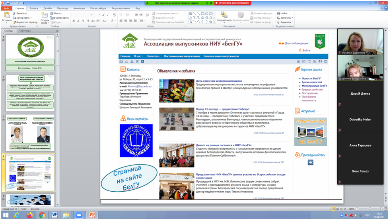Adjust the zoom slider in status bar
Screen dimensions: 389x220
pos(370,209)
